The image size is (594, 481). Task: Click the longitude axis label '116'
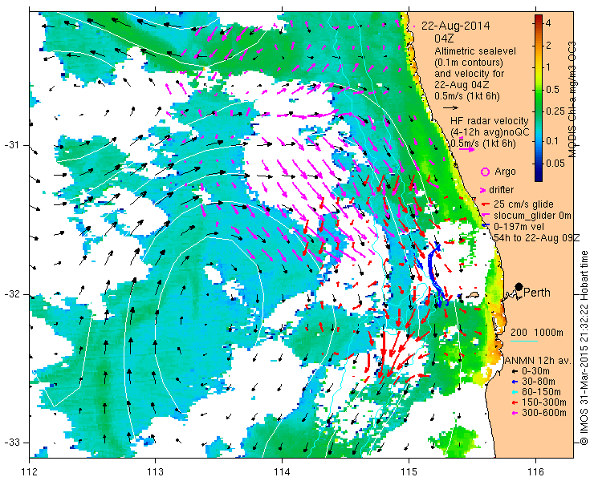click(x=535, y=472)
